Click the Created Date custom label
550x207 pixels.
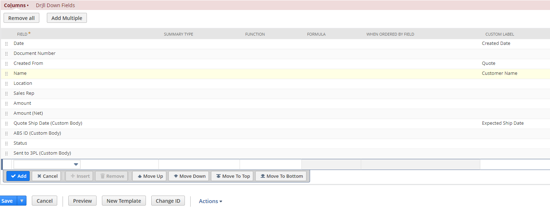(496, 43)
